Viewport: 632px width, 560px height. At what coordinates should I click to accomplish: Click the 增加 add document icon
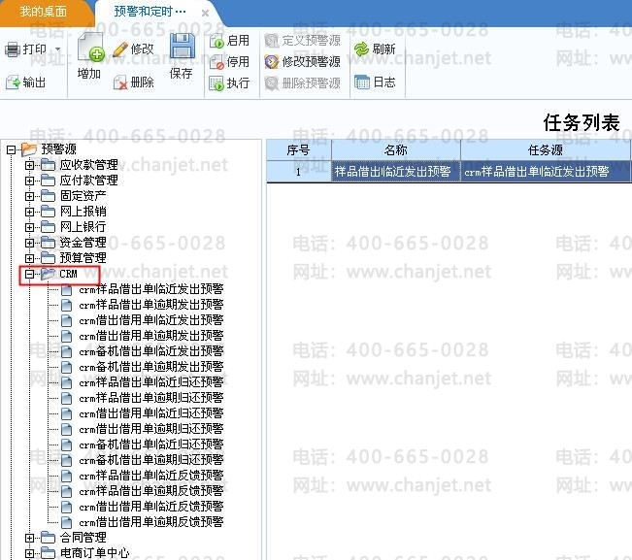(91, 47)
